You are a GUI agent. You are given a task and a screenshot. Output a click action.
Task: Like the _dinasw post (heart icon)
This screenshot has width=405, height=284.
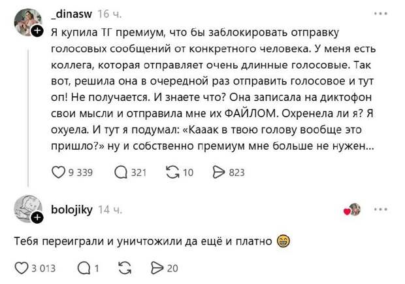click(58, 173)
